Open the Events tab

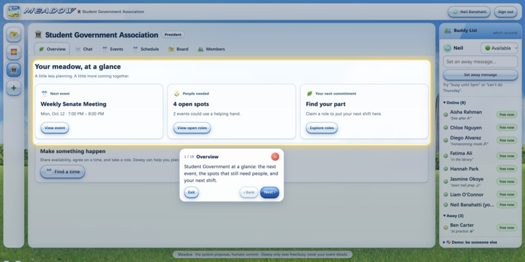113,49
